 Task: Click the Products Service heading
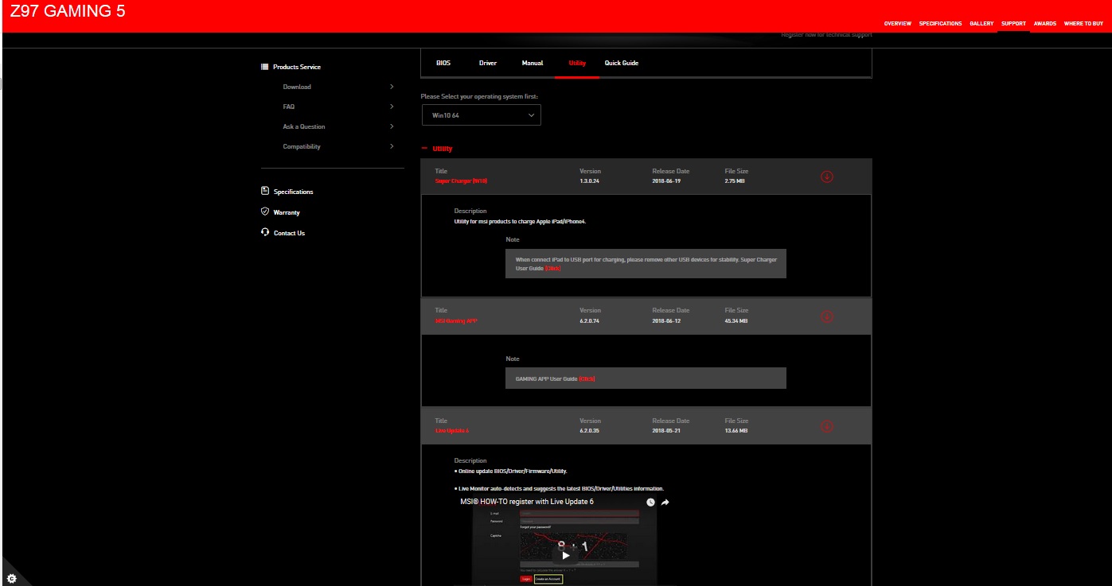tap(296, 67)
